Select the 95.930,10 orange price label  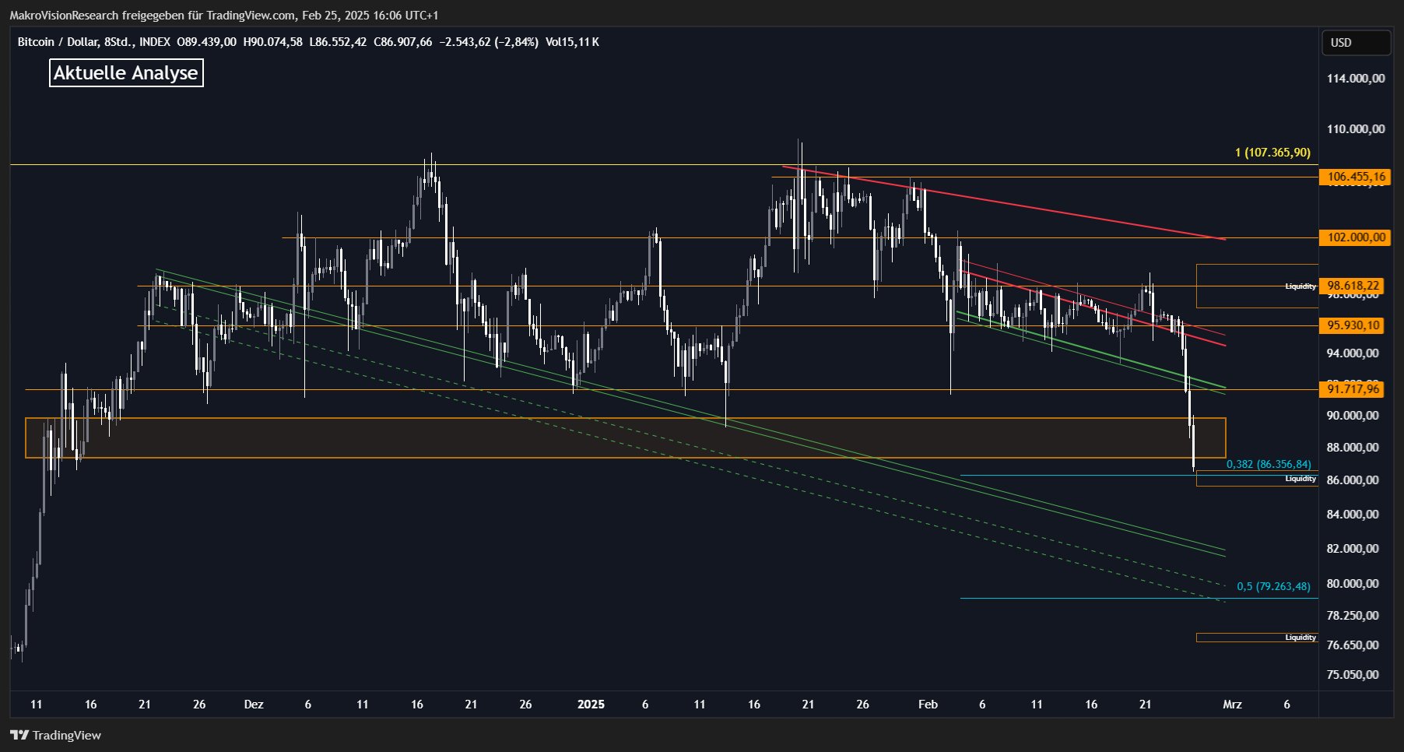click(x=1353, y=325)
